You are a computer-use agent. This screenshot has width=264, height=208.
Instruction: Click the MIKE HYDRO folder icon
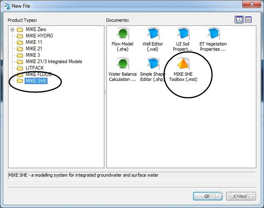(x=20, y=36)
